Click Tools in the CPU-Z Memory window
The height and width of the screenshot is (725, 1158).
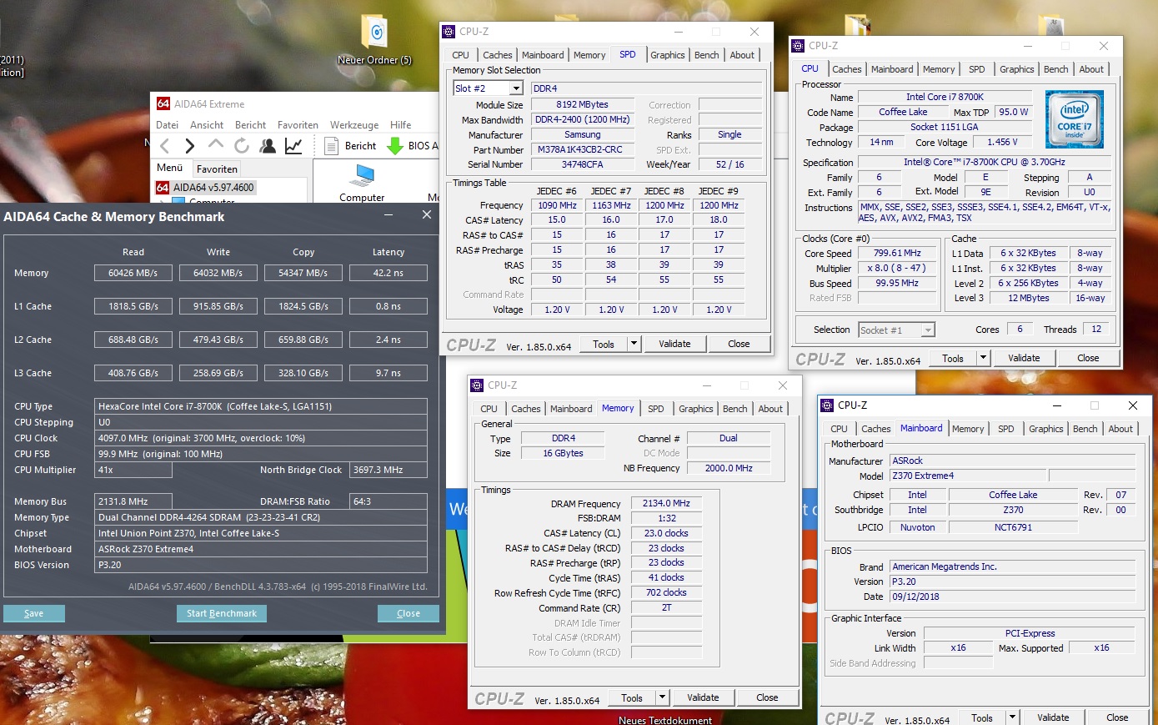[632, 697]
